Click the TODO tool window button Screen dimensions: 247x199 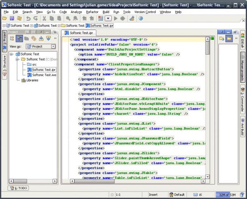[18, 188]
